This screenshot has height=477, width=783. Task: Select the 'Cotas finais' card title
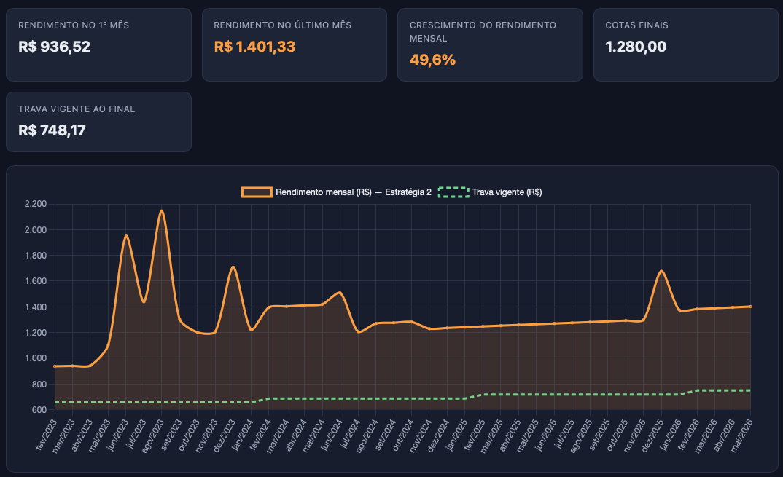(636, 25)
